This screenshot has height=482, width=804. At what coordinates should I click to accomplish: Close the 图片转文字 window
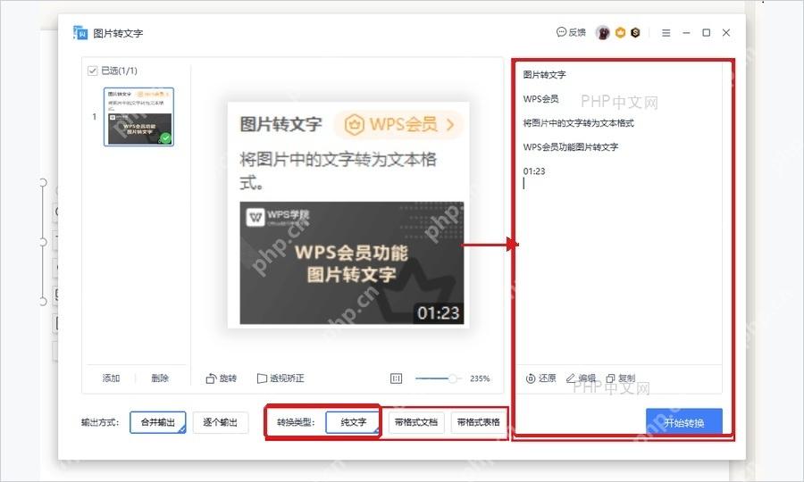click(726, 33)
